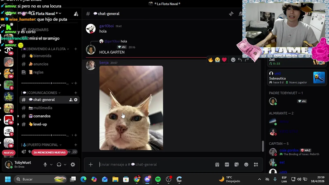Image resolution: width=329 pixels, height=185 pixels.
Task: Click the NUEVO unread indicator button
Action: coord(8,153)
